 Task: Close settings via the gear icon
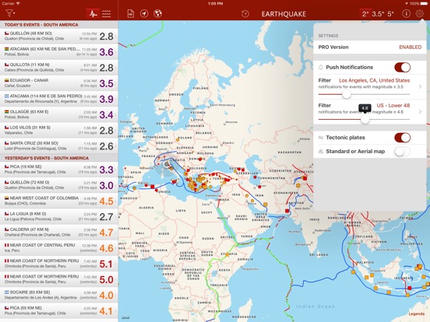(x=419, y=13)
